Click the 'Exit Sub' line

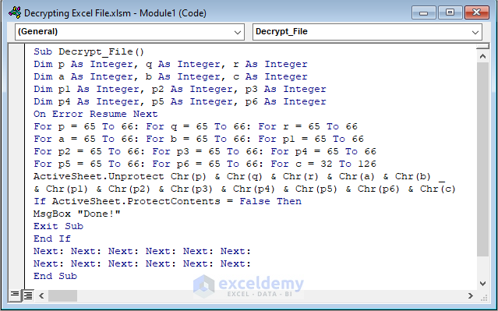click(x=58, y=226)
